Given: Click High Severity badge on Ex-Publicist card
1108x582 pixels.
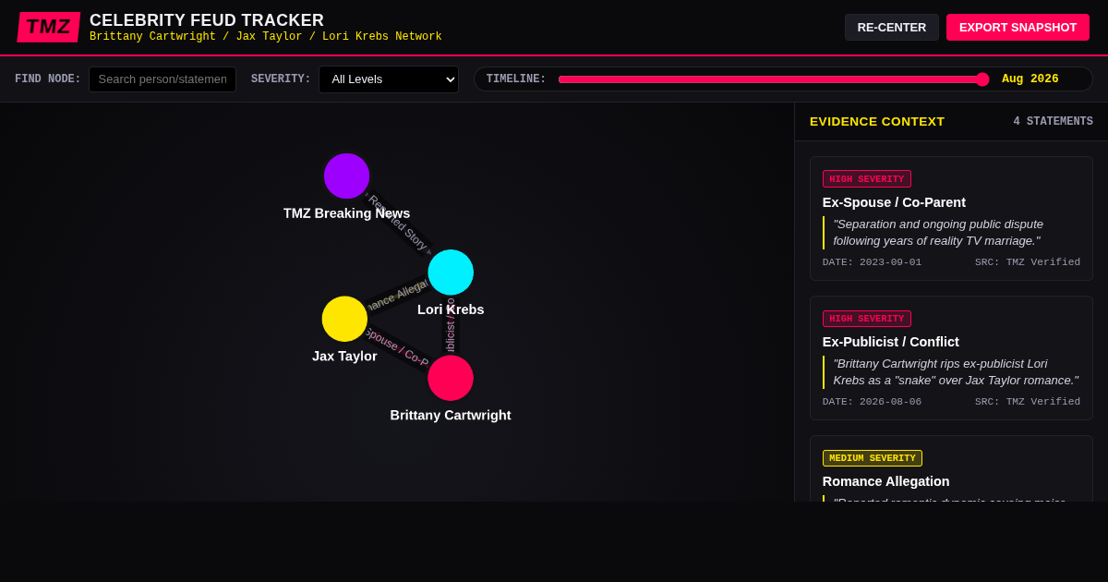Looking at the screenshot, I should coord(867,319).
